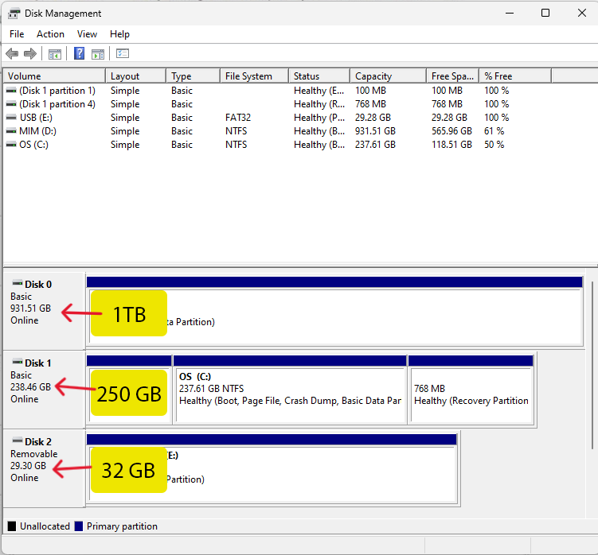Sort by the Type column header
Screen dimensions: 598x555
pos(193,76)
